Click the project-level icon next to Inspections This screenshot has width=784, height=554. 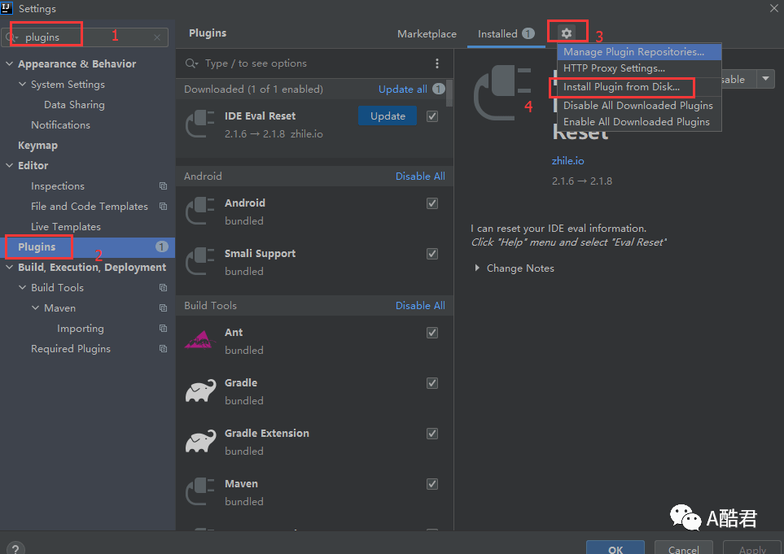(163, 185)
